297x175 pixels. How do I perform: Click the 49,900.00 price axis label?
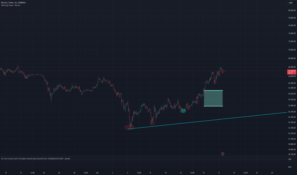292,150
